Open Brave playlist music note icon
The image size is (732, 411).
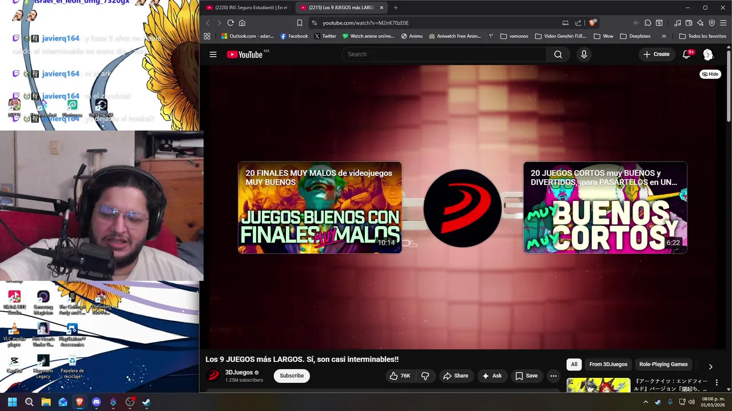[677, 23]
